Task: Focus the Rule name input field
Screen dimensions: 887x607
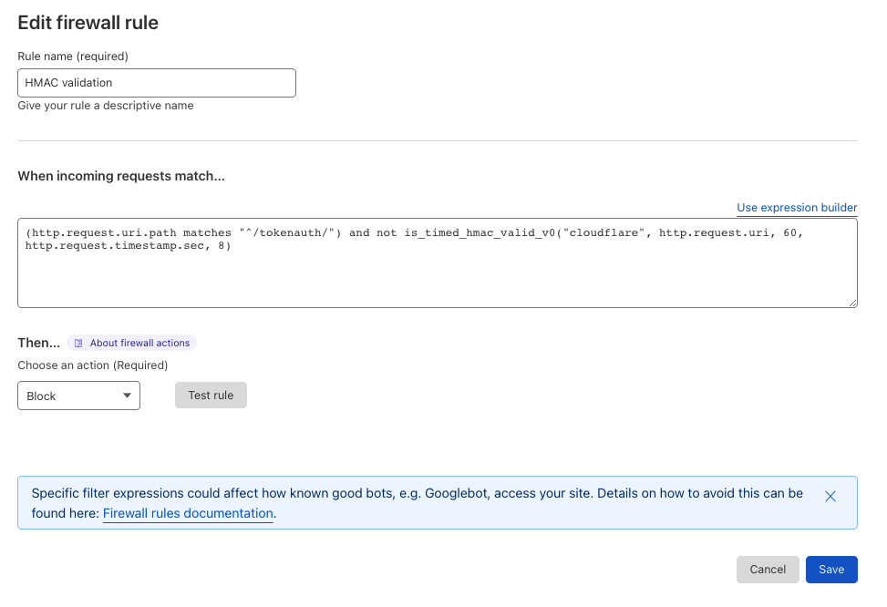Action: coord(157,83)
